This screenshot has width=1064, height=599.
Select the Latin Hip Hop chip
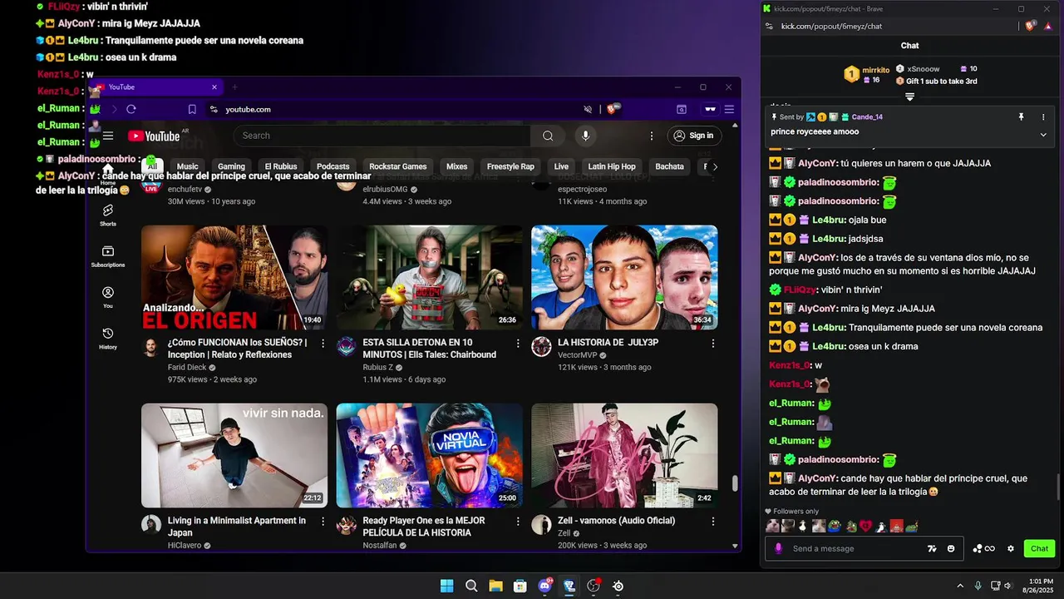pos(612,166)
